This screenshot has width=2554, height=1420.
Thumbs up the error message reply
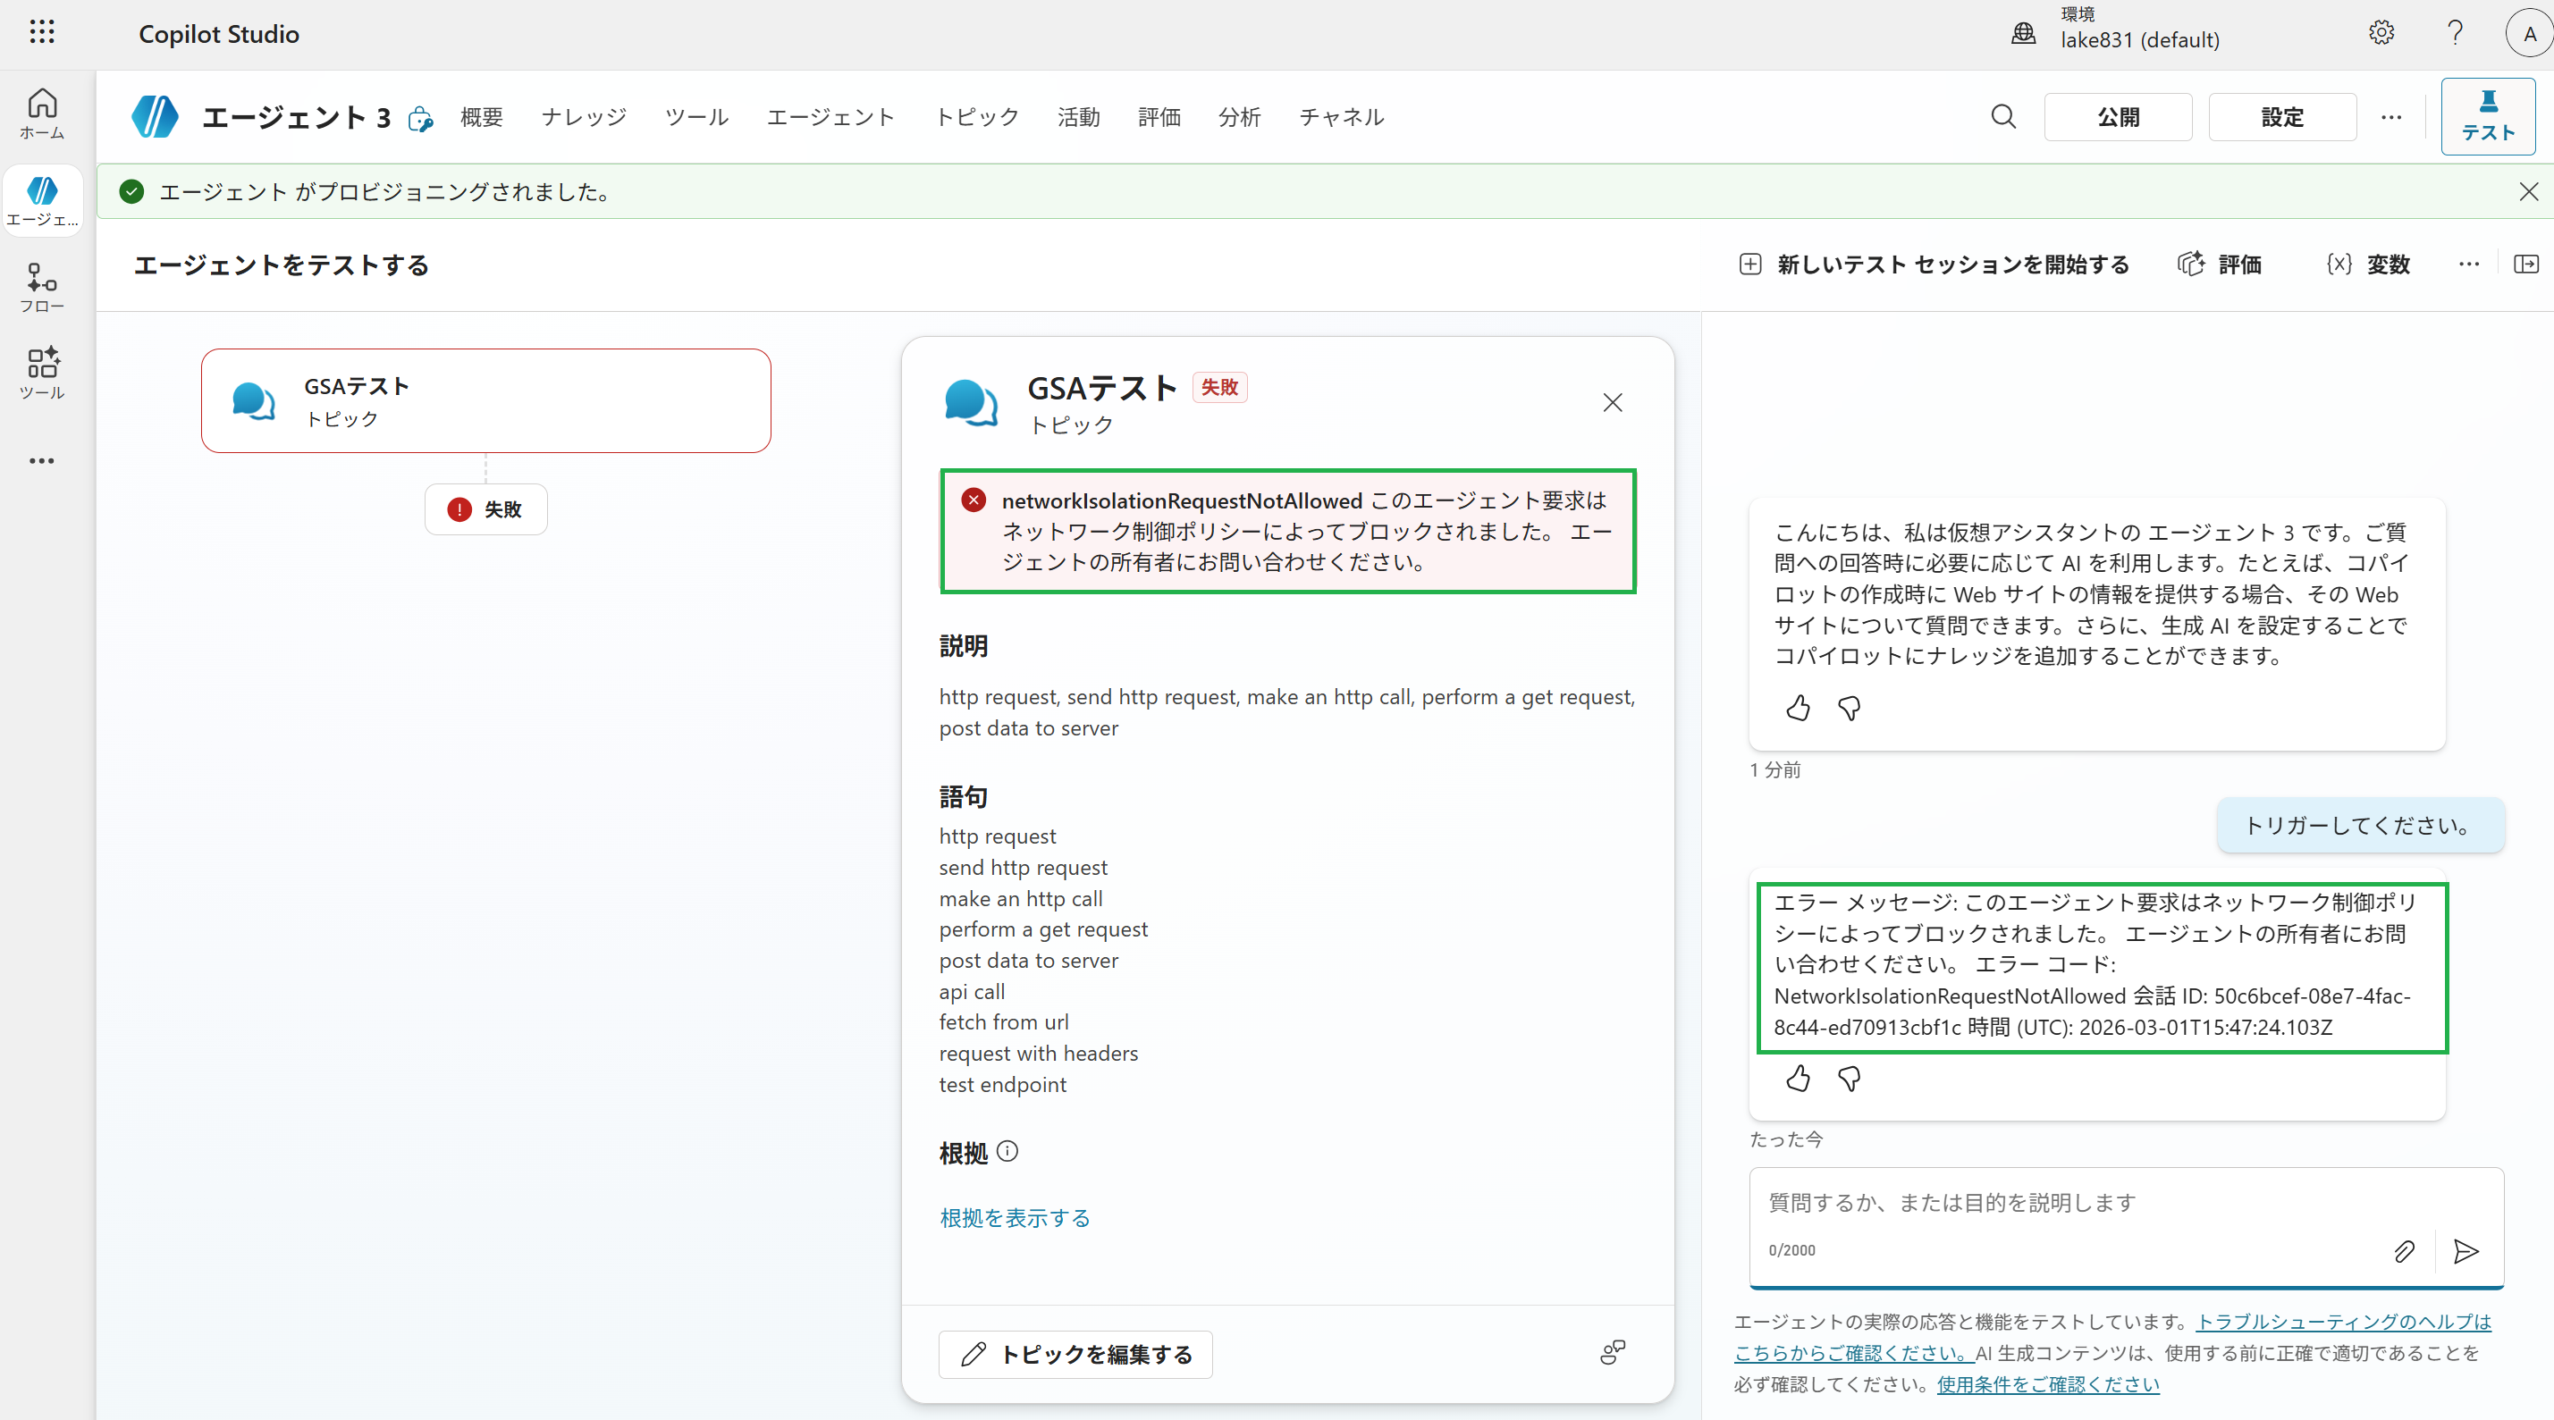point(1798,1078)
